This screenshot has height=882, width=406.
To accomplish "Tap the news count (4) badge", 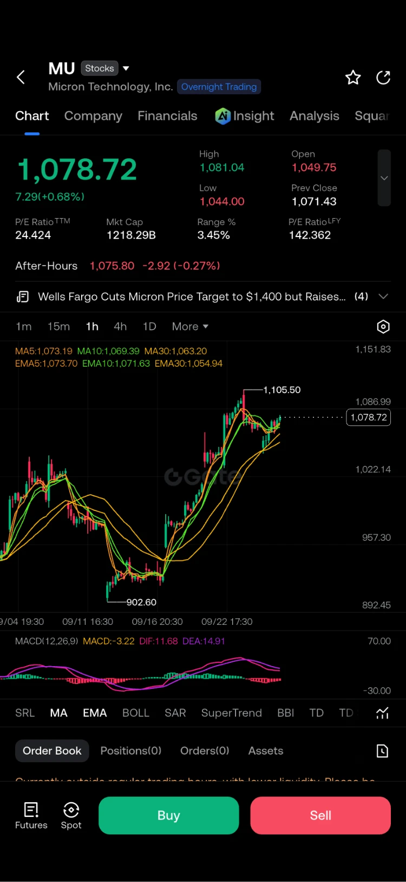I will coord(361,297).
